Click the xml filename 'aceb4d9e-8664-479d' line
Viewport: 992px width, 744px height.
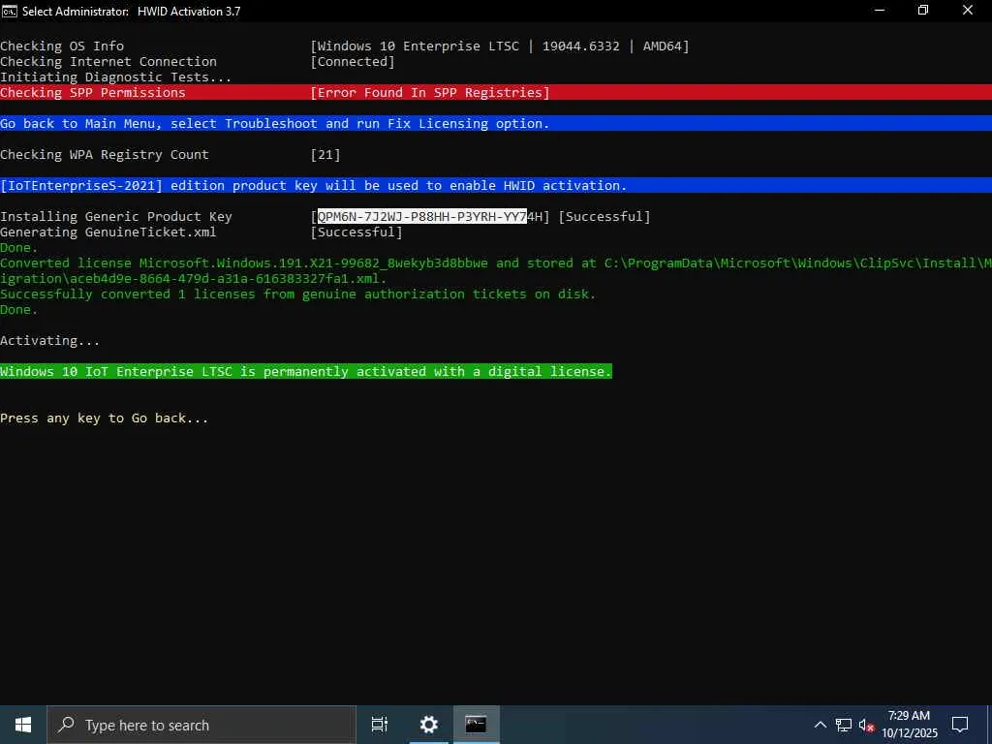click(x=194, y=278)
